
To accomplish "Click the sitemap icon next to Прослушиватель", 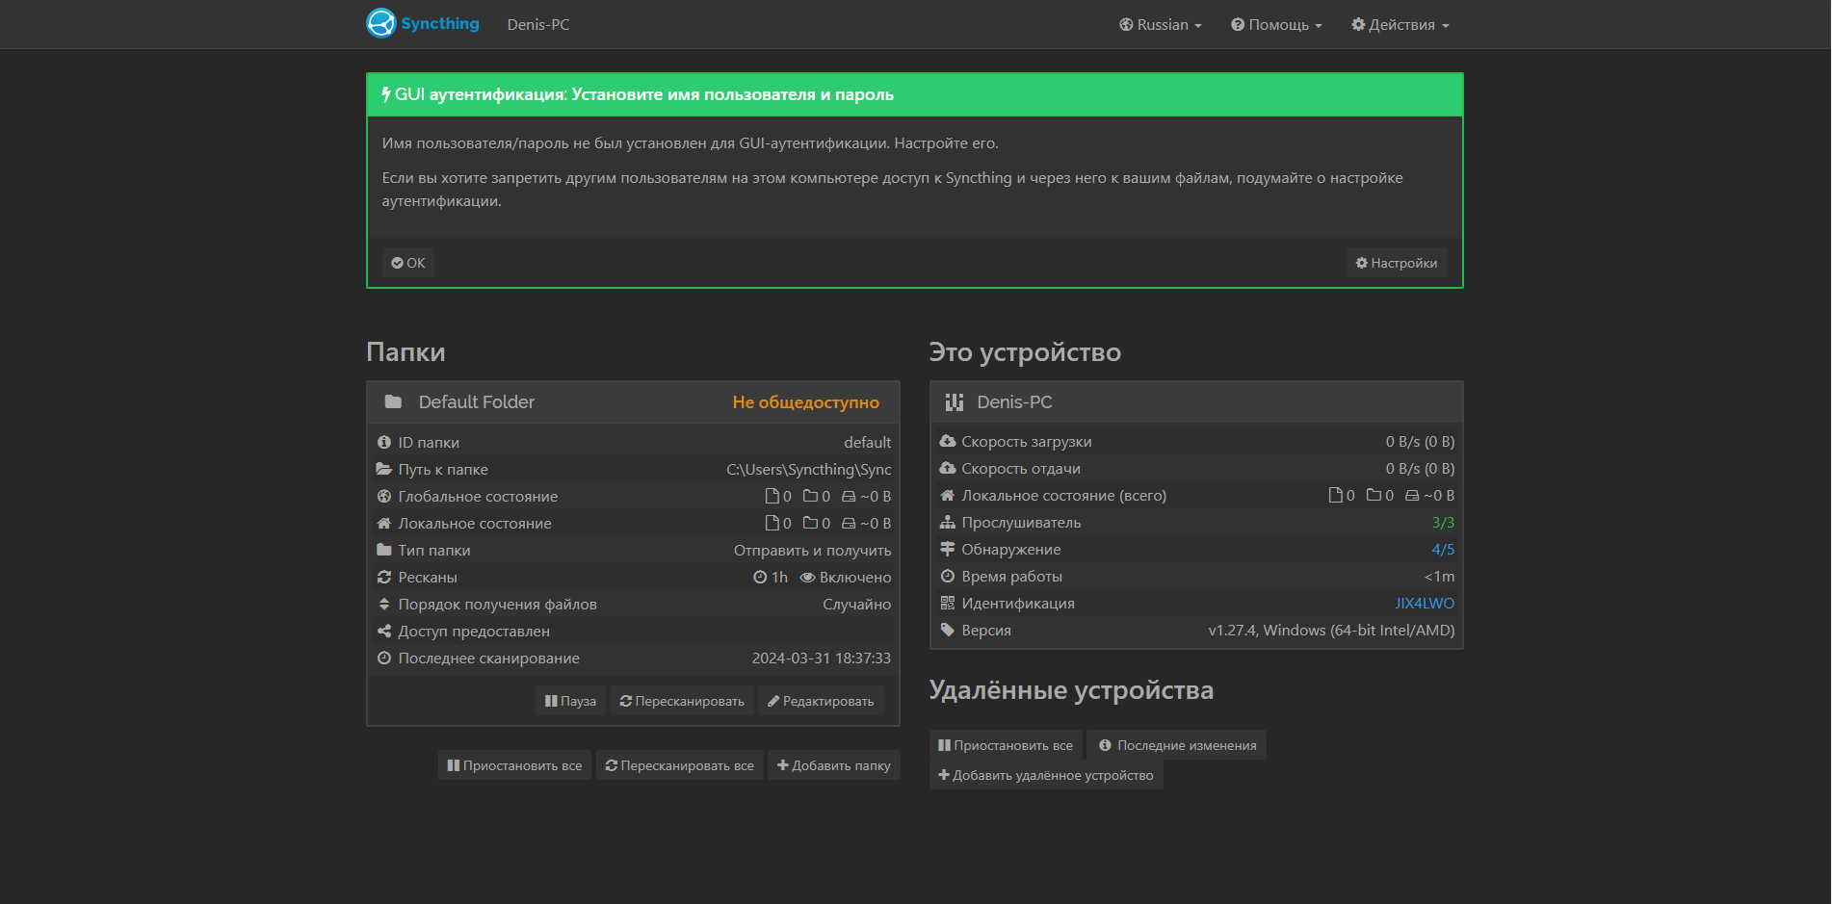I will [948, 522].
